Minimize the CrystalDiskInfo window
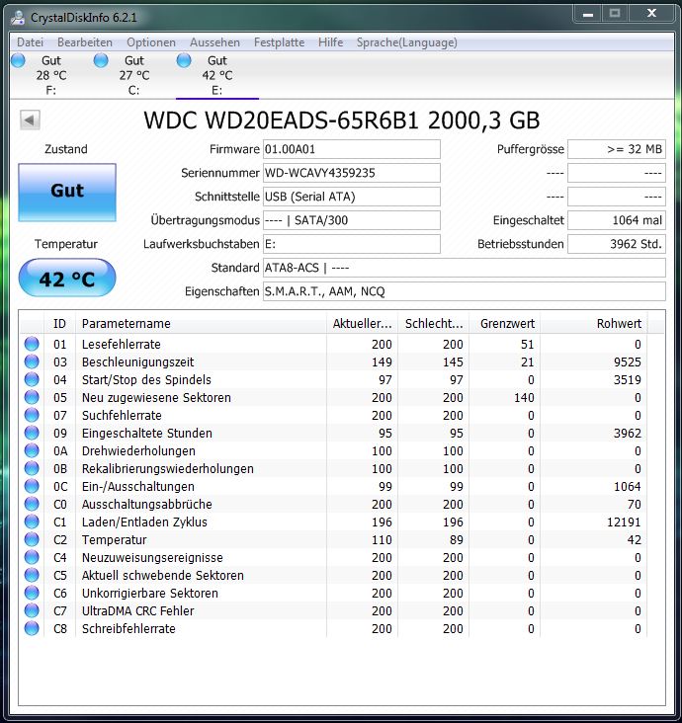 coord(587,14)
